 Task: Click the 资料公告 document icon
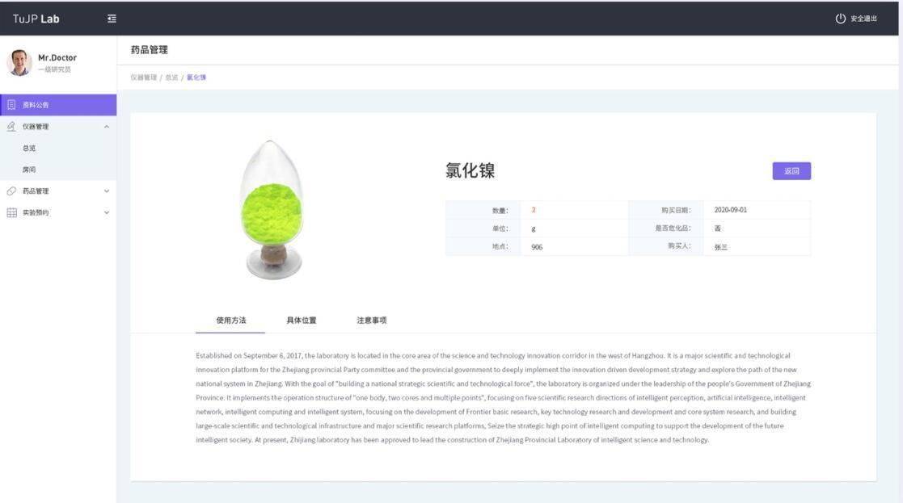point(11,105)
